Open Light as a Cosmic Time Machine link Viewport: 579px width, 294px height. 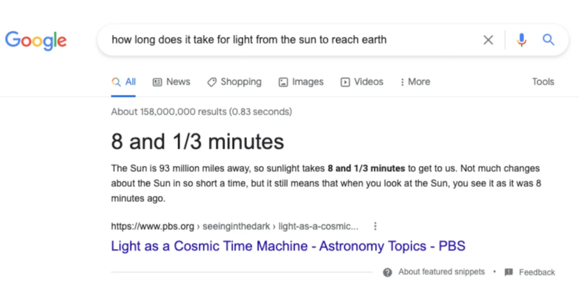[288, 246]
